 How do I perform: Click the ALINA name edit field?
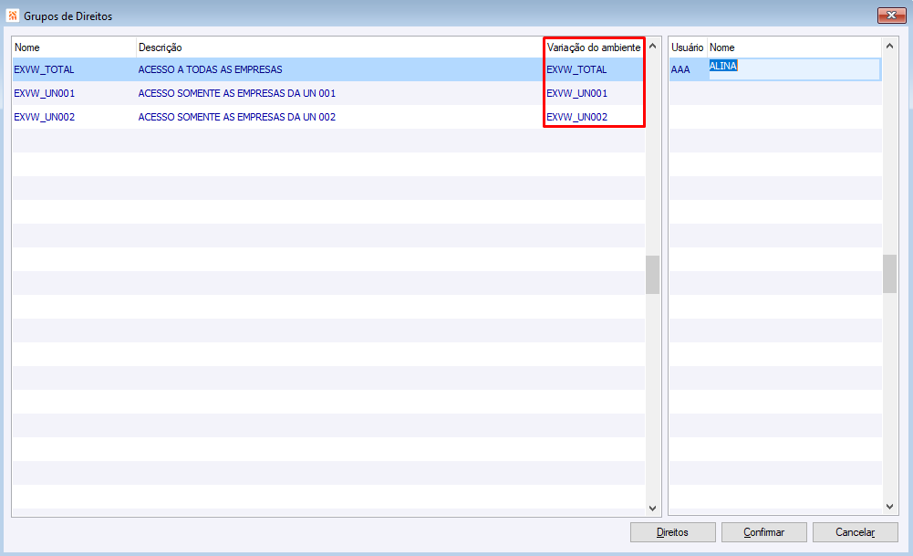(794, 68)
